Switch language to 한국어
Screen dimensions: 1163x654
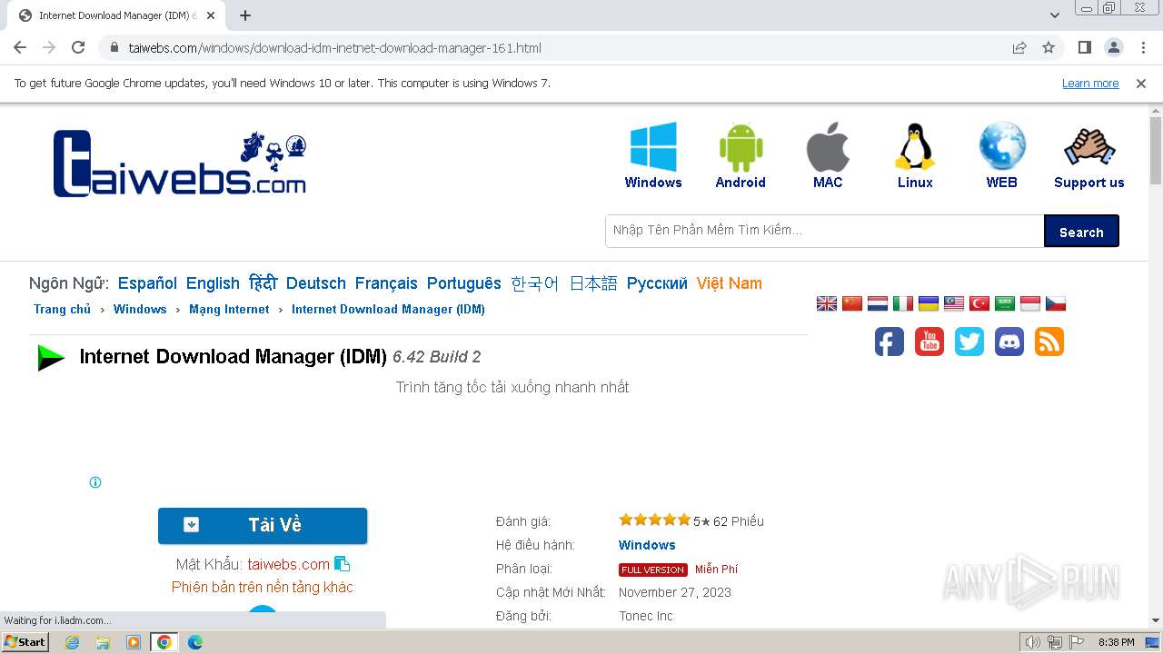tap(535, 283)
